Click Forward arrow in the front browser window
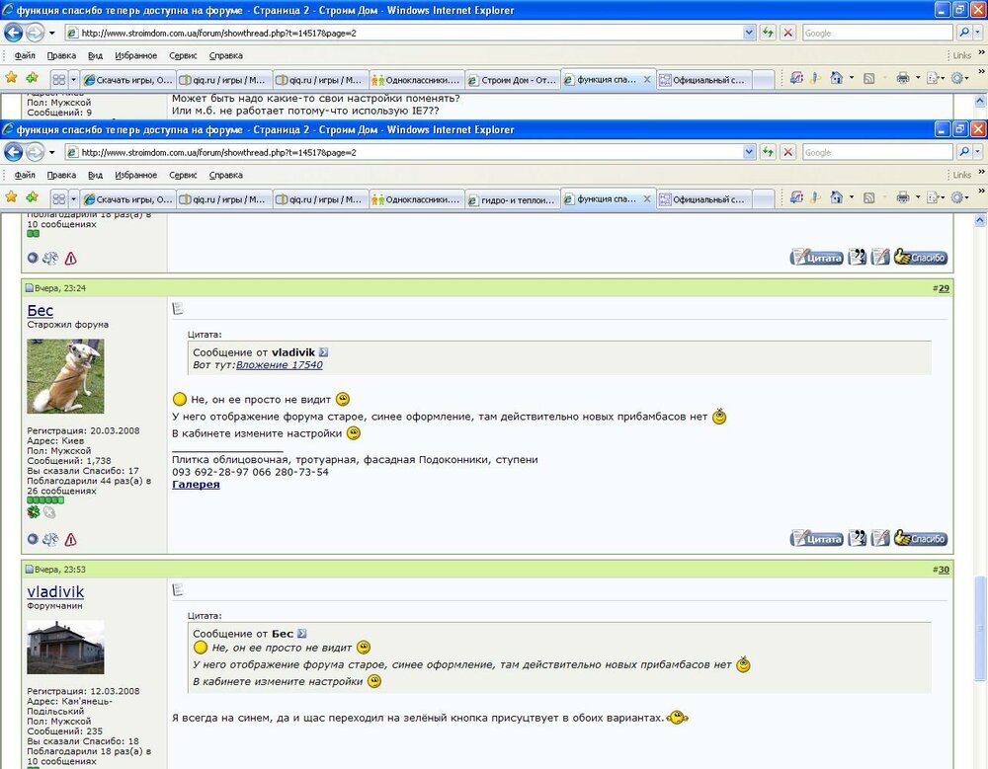The image size is (988, 769). 35,152
